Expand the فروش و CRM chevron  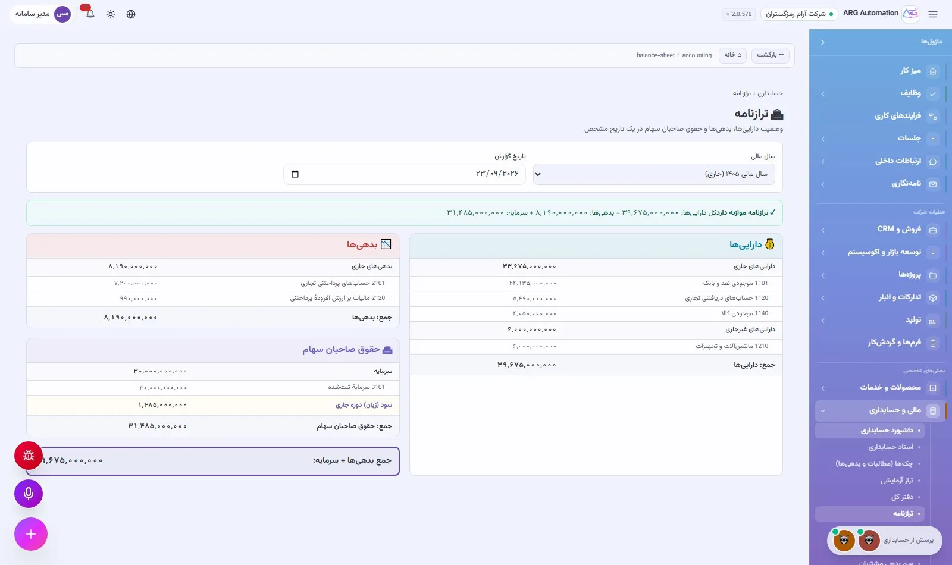(822, 230)
